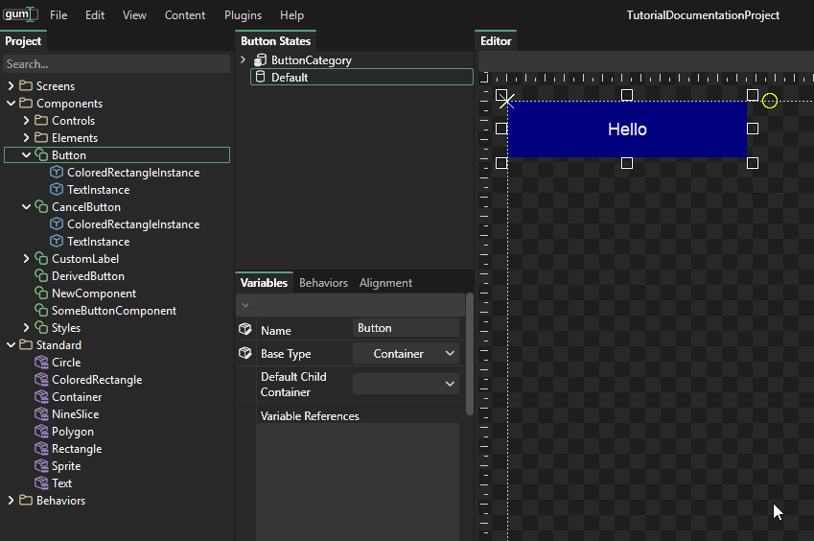
Task: Open the Default Child Container dropdown
Action: pyautogui.click(x=406, y=384)
